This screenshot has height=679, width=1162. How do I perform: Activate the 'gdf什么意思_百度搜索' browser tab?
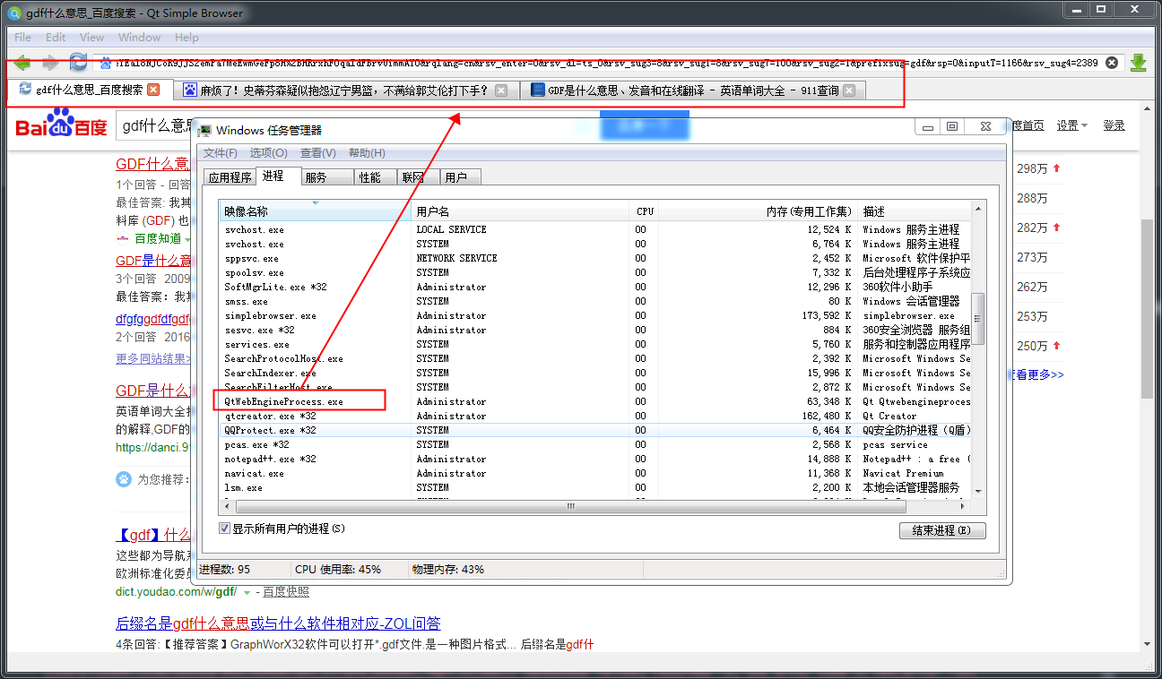90,90
